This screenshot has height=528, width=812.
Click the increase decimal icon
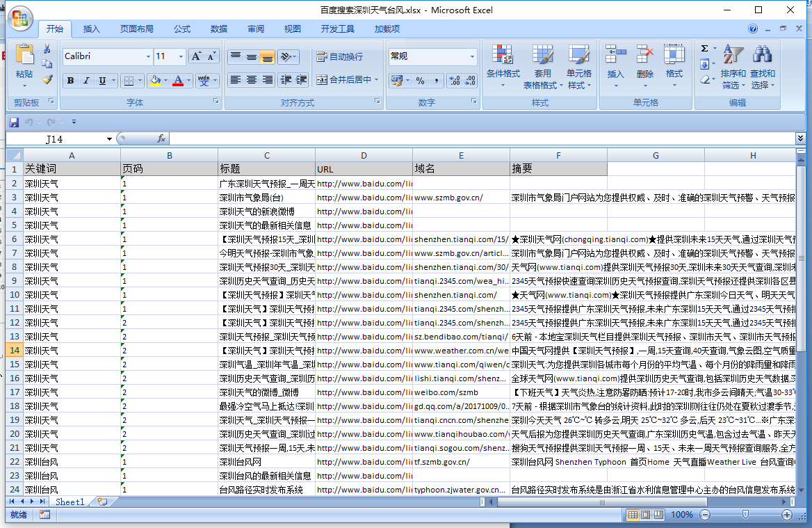[455, 80]
